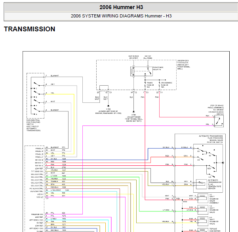Click the 'BLK/WHT 771' wire row
Viewport: 238px width, 232px height.
tap(55, 147)
